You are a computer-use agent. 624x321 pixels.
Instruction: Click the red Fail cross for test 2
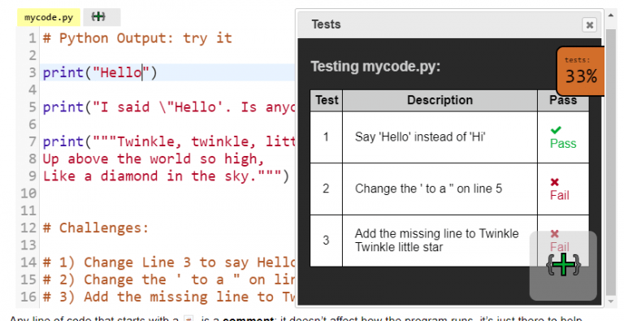coord(554,182)
